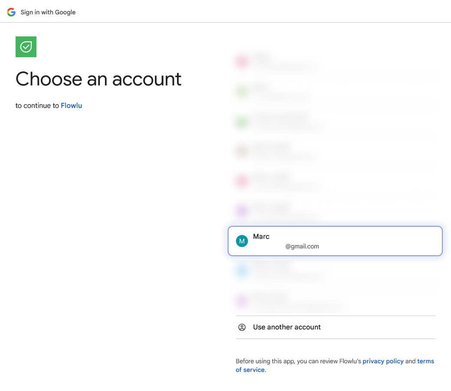Click Marc's teal "M" avatar
Viewport: 451px width, 391px height.
coord(242,241)
